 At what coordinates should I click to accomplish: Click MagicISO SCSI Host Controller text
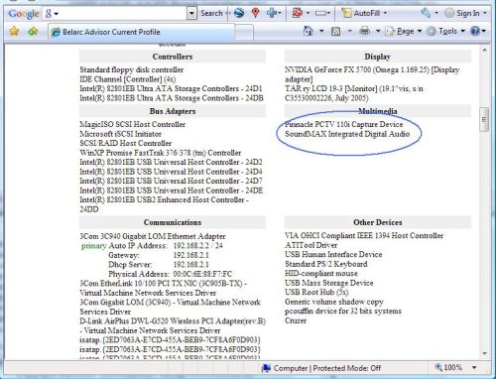coord(132,124)
